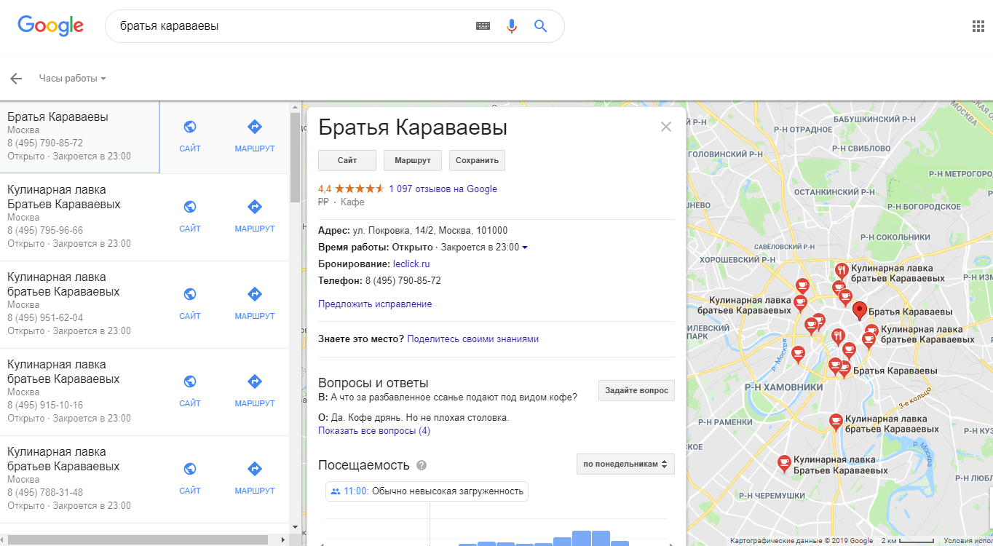This screenshot has height=546, width=993.
Task: Click the list scrollbar down arrow
Action: tap(295, 527)
